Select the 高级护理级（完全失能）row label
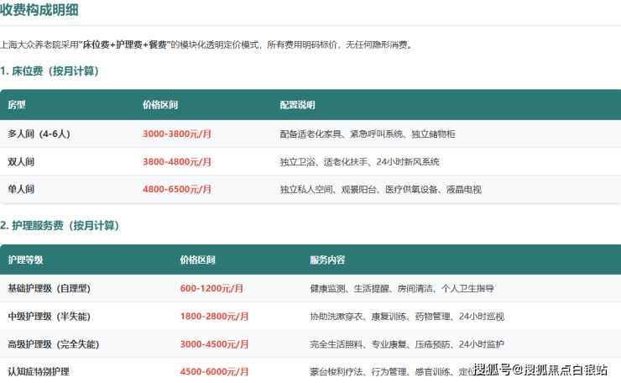Image resolution: width=621 pixels, height=383 pixels. pos(54,344)
